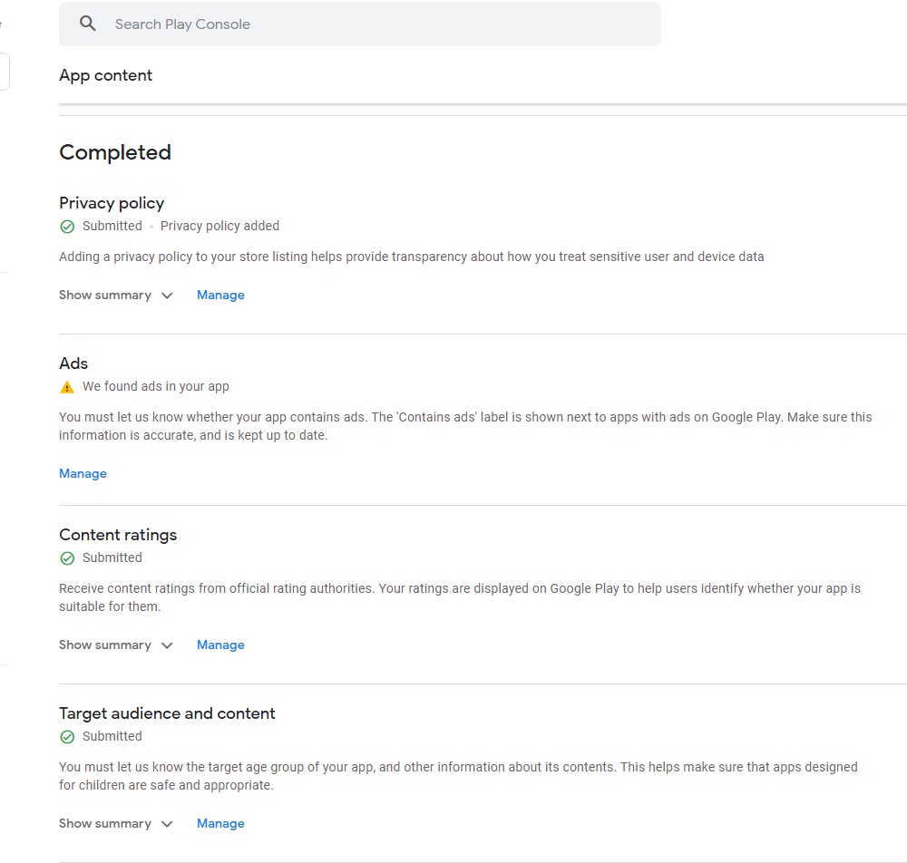
Task: Open Manage link for Privacy policy
Action: (220, 296)
